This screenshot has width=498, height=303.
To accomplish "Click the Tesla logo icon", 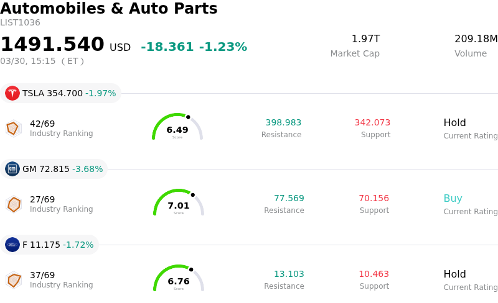I will point(12,93).
